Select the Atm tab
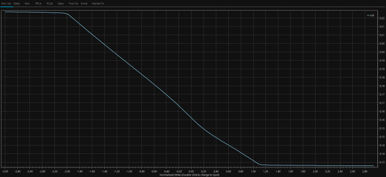The image size is (386, 177). point(27,4)
